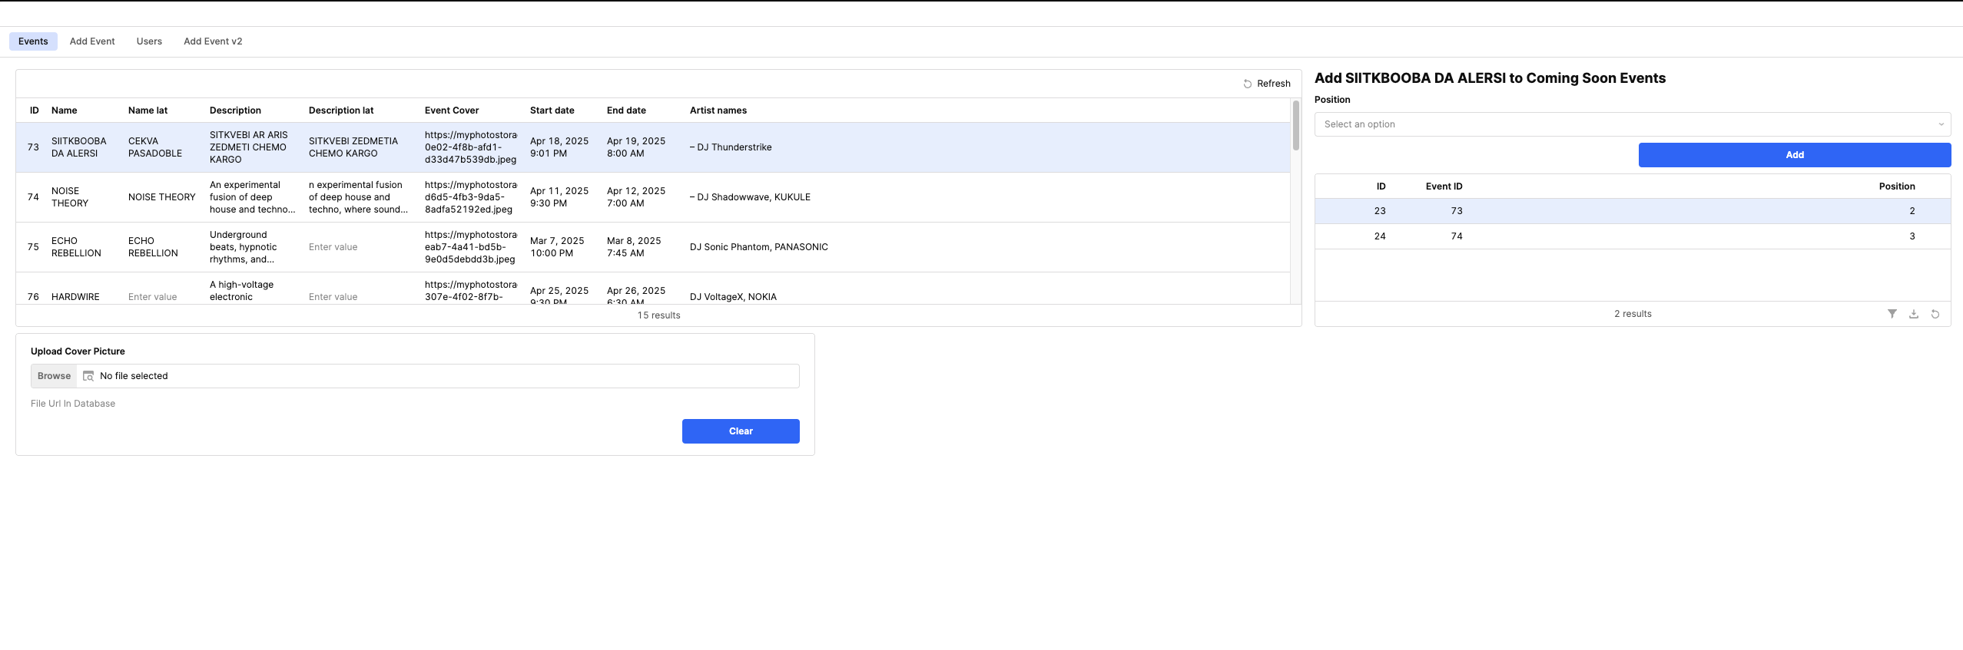1963x650 pixels.
Task: Select the Events tab
Action: tap(33, 41)
